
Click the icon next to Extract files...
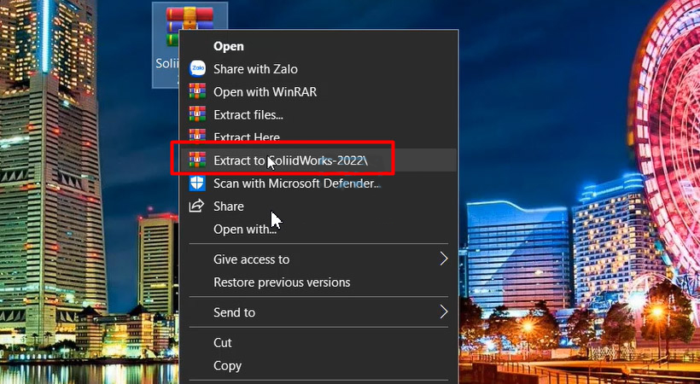(x=197, y=114)
